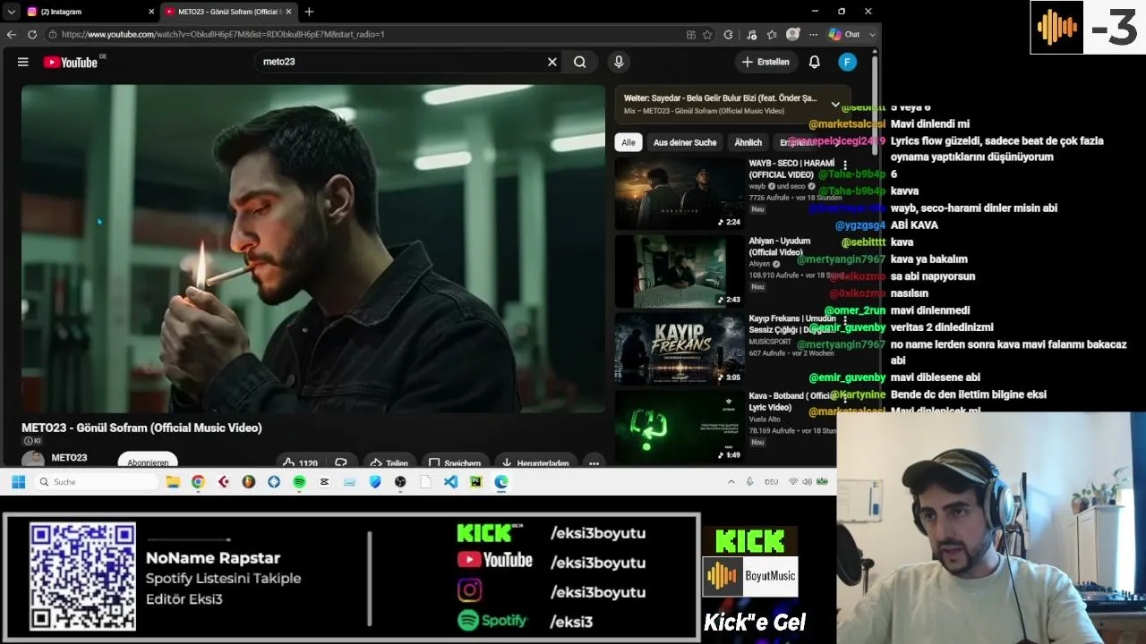This screenshot has height=644, width=1146.
Task: Open the browser three-dot settings menu
Action: [x=813, y=34]
